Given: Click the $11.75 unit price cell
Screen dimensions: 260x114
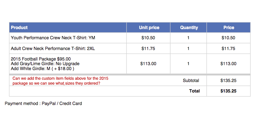Looking at the screenshot, I should pos(148,49).
